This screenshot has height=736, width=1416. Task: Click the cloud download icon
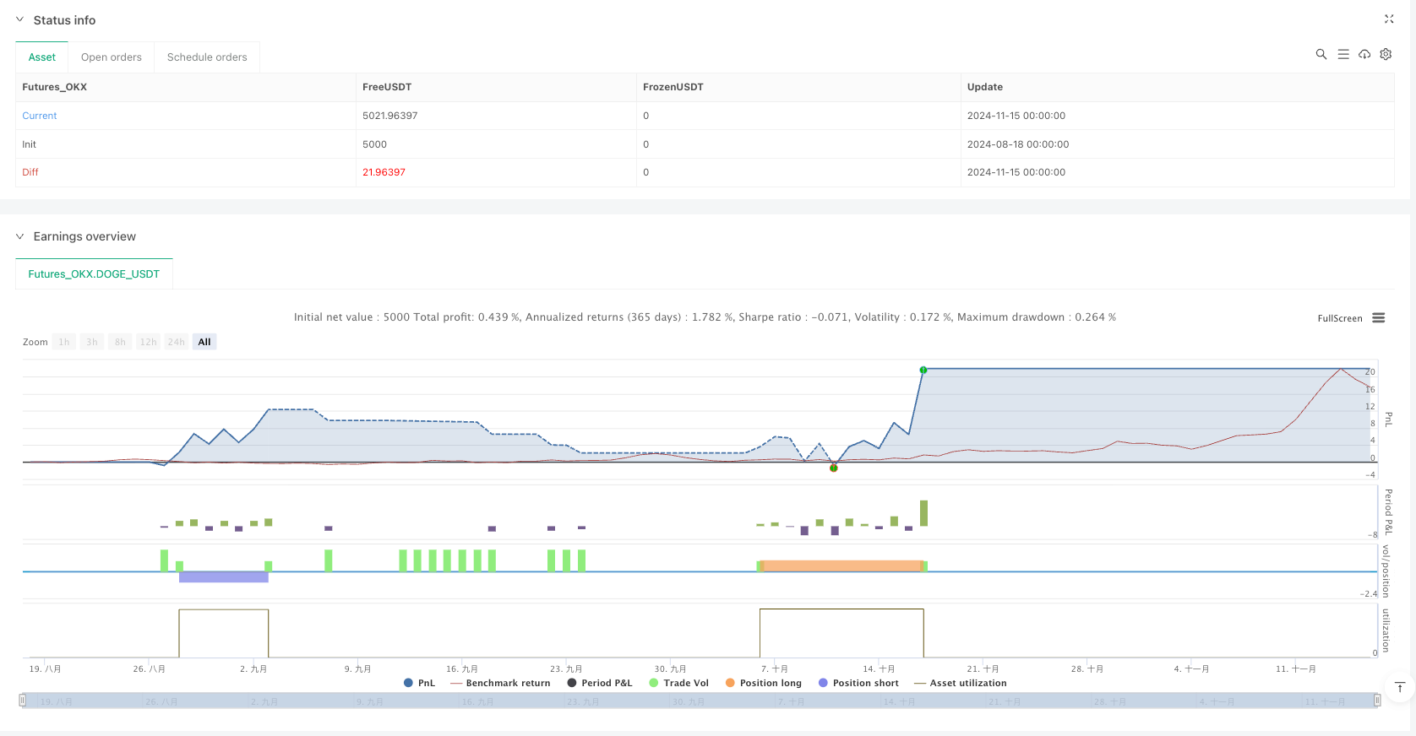1364,54
